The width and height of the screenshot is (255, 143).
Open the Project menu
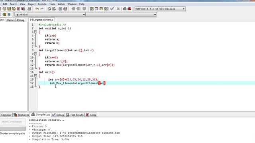pos(31,4)
